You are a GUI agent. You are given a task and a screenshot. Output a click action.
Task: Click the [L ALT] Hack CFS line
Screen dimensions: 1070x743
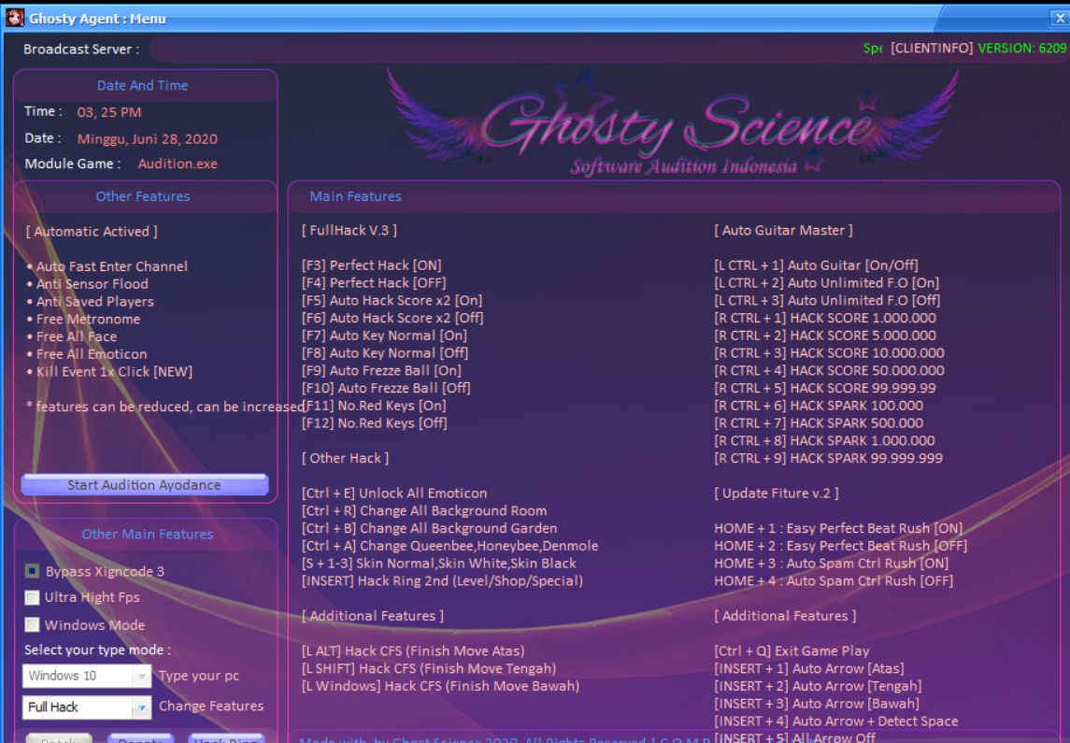(414, 650)
